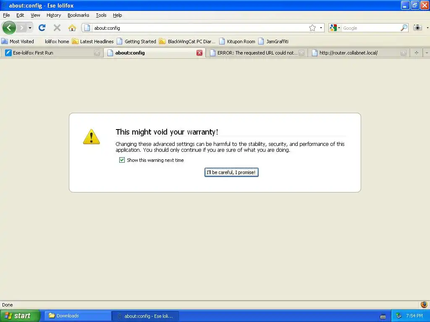Open a new tab with plus button
Viewport: 430px width, 322px height.
point(416,53)
